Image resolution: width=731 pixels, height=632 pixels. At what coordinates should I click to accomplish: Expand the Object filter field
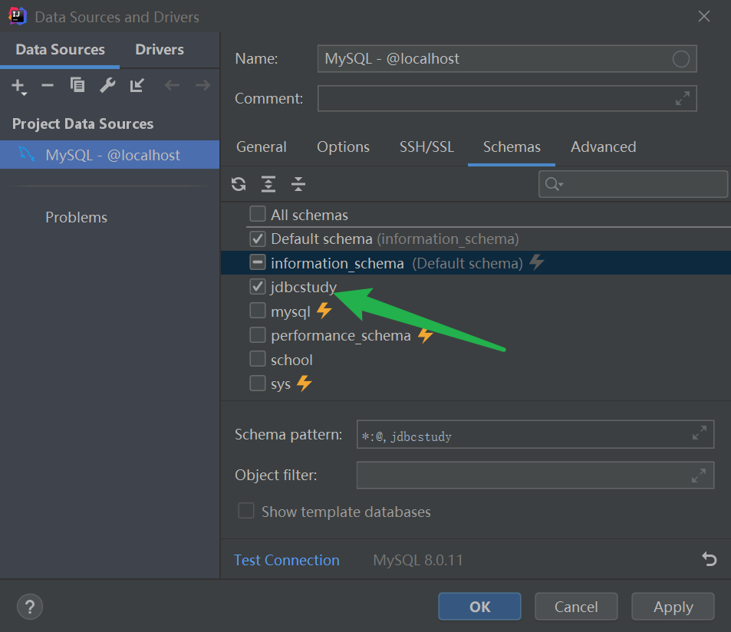(x=699, y=476)
